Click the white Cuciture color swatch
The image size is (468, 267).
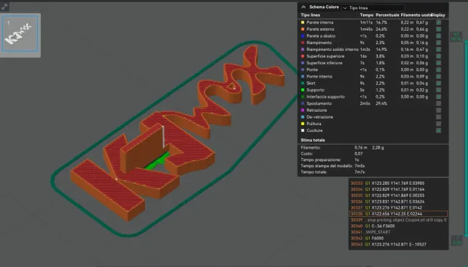(303, 130)
